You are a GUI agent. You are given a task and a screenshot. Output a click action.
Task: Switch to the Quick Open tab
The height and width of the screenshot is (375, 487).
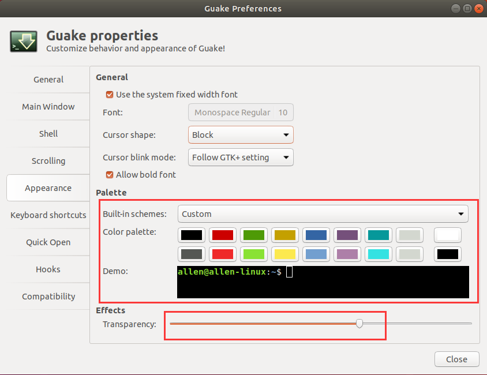click(48, 242)
